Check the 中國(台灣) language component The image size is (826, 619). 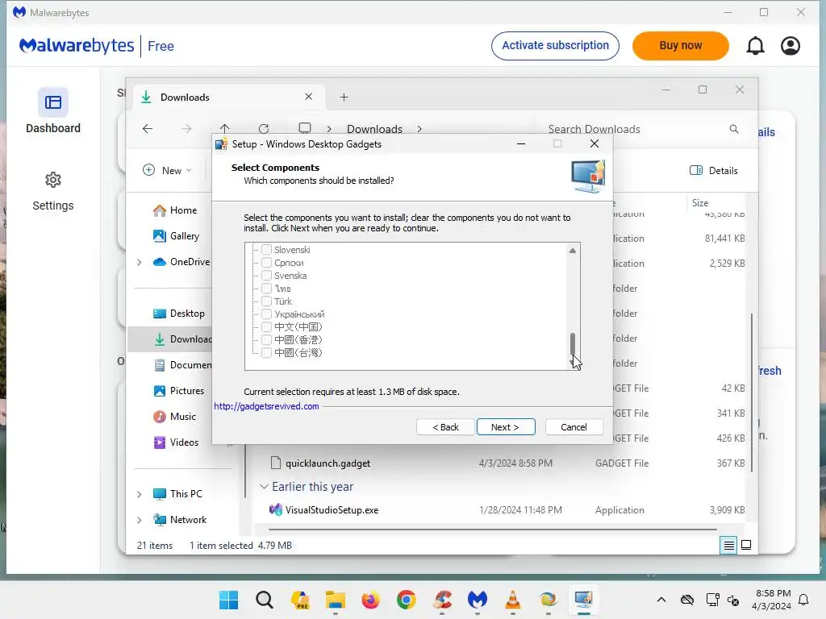(x=266, y=353)
